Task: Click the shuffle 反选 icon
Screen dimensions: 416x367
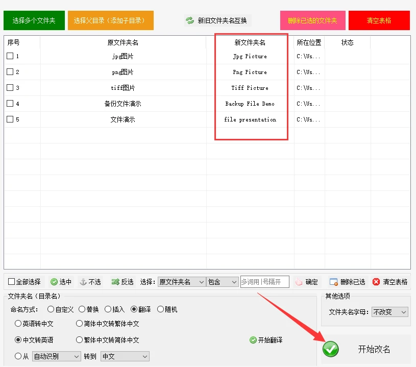Action: tap(115, 282)
